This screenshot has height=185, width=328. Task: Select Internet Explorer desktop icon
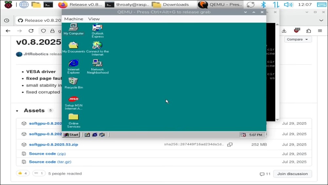pyautogui.click(x=73, y=67)
